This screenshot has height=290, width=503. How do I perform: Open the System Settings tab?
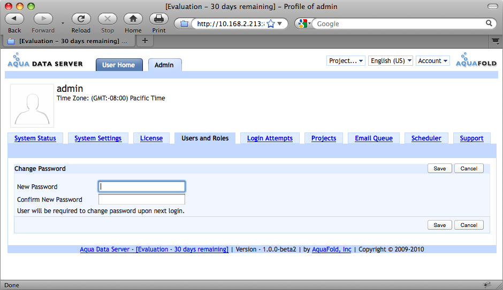98,138
